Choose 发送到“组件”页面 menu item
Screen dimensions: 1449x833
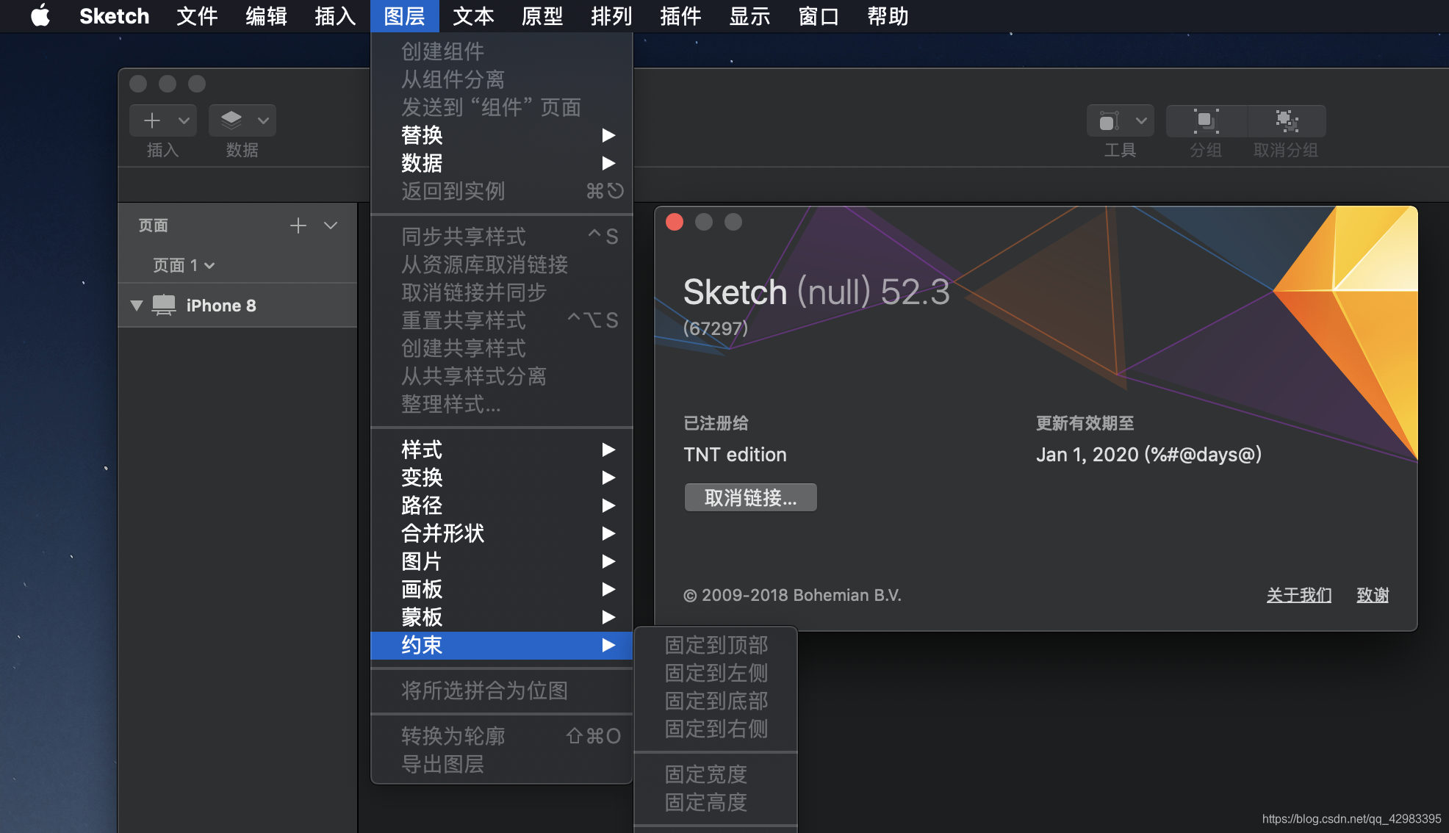(x=502, y=107)
